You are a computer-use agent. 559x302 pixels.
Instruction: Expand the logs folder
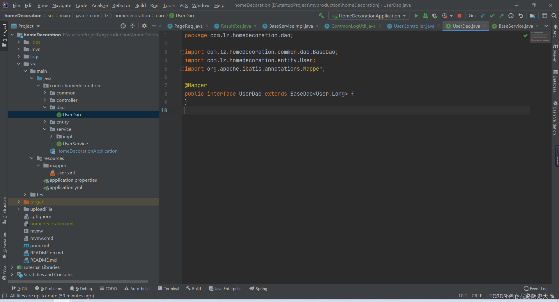(19, 56)
